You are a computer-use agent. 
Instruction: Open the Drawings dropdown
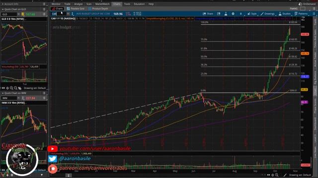click(267, 14)
